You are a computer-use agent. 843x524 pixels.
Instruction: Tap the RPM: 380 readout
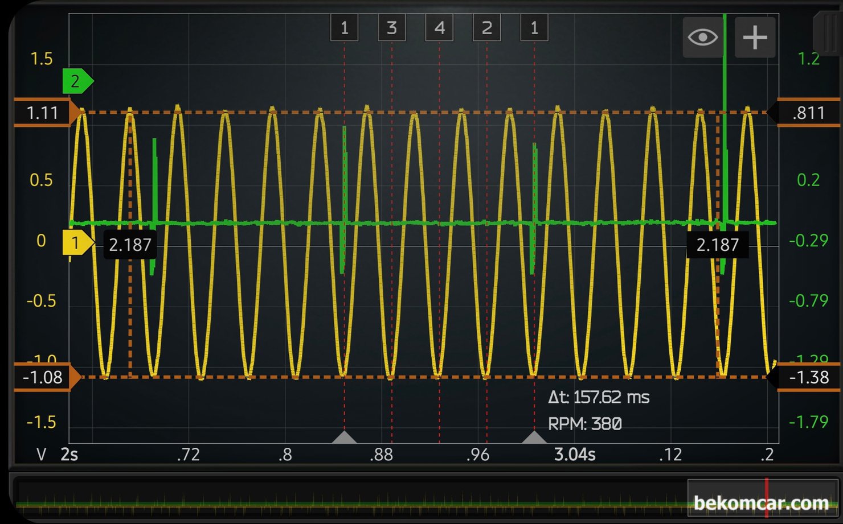click(584, 424)
